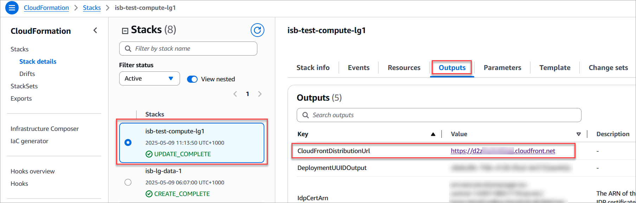Click the search icon in stack filter
Viewport: 636px width, 203px height.
pos(128,49)
